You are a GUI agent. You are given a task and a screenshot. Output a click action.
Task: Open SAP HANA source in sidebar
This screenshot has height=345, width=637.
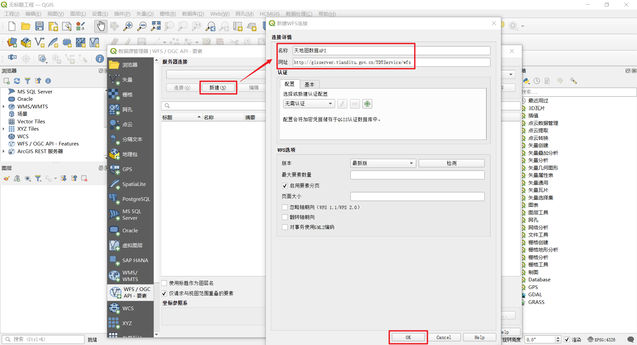(x=130, y=260)
